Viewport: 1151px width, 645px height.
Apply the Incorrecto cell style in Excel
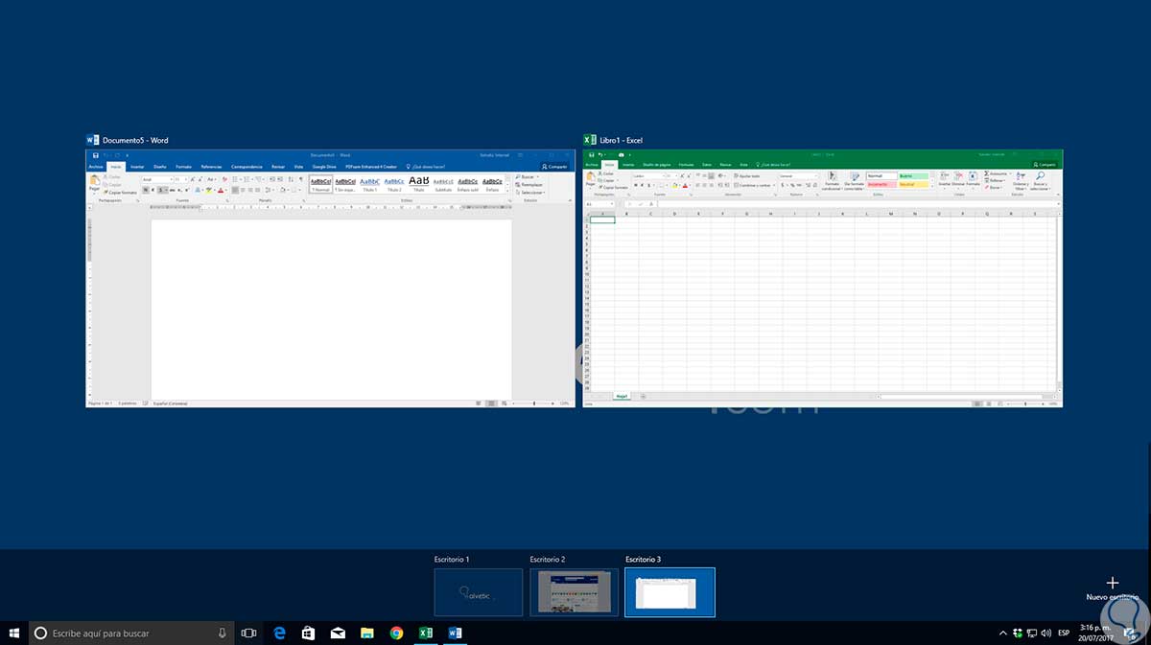(x=881, y=184)
